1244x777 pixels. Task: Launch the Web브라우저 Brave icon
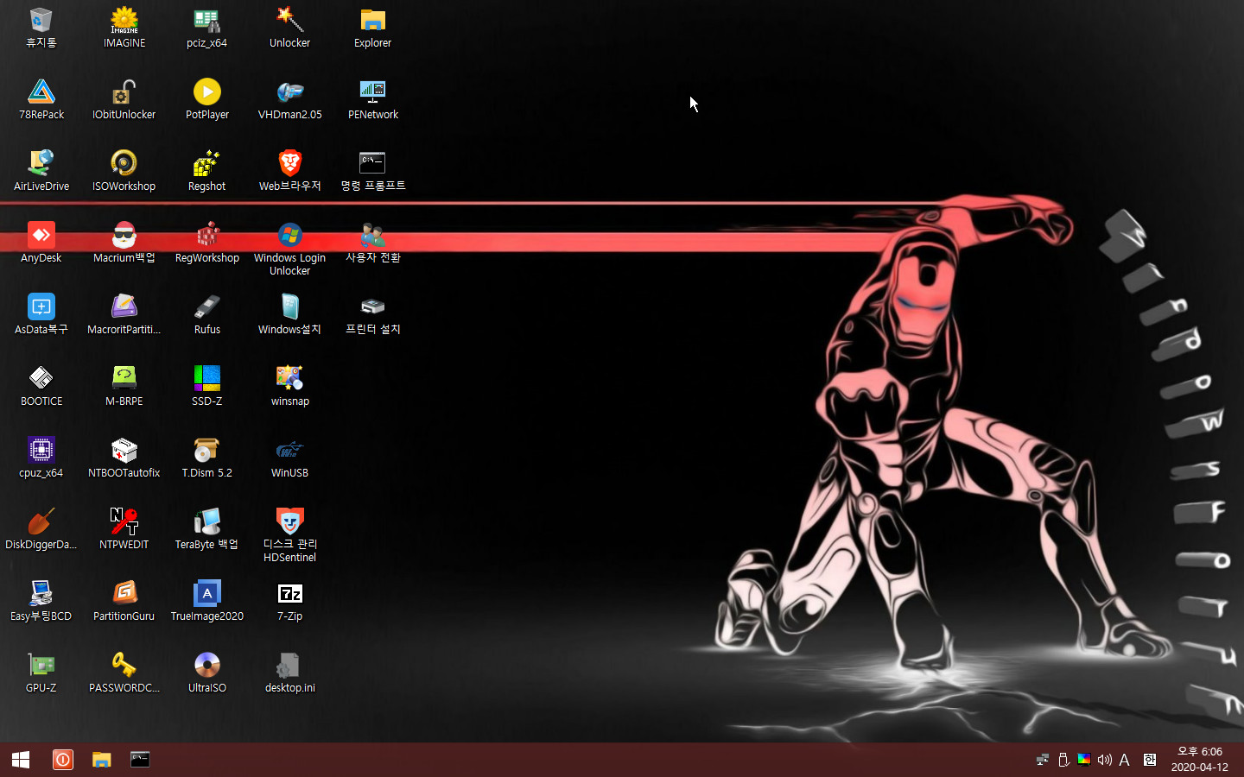[290, 171]
